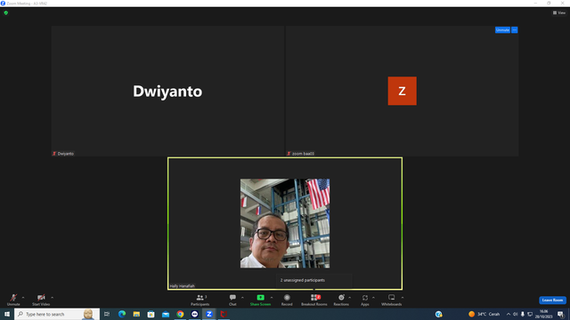This screenshot has height=320, width=570.
Task: Open the 34°C Cerah weather widget
Action: click(484, 314)
